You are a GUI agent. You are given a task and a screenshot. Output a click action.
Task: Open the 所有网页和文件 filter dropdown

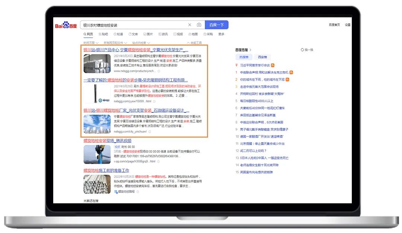(115, 43)
